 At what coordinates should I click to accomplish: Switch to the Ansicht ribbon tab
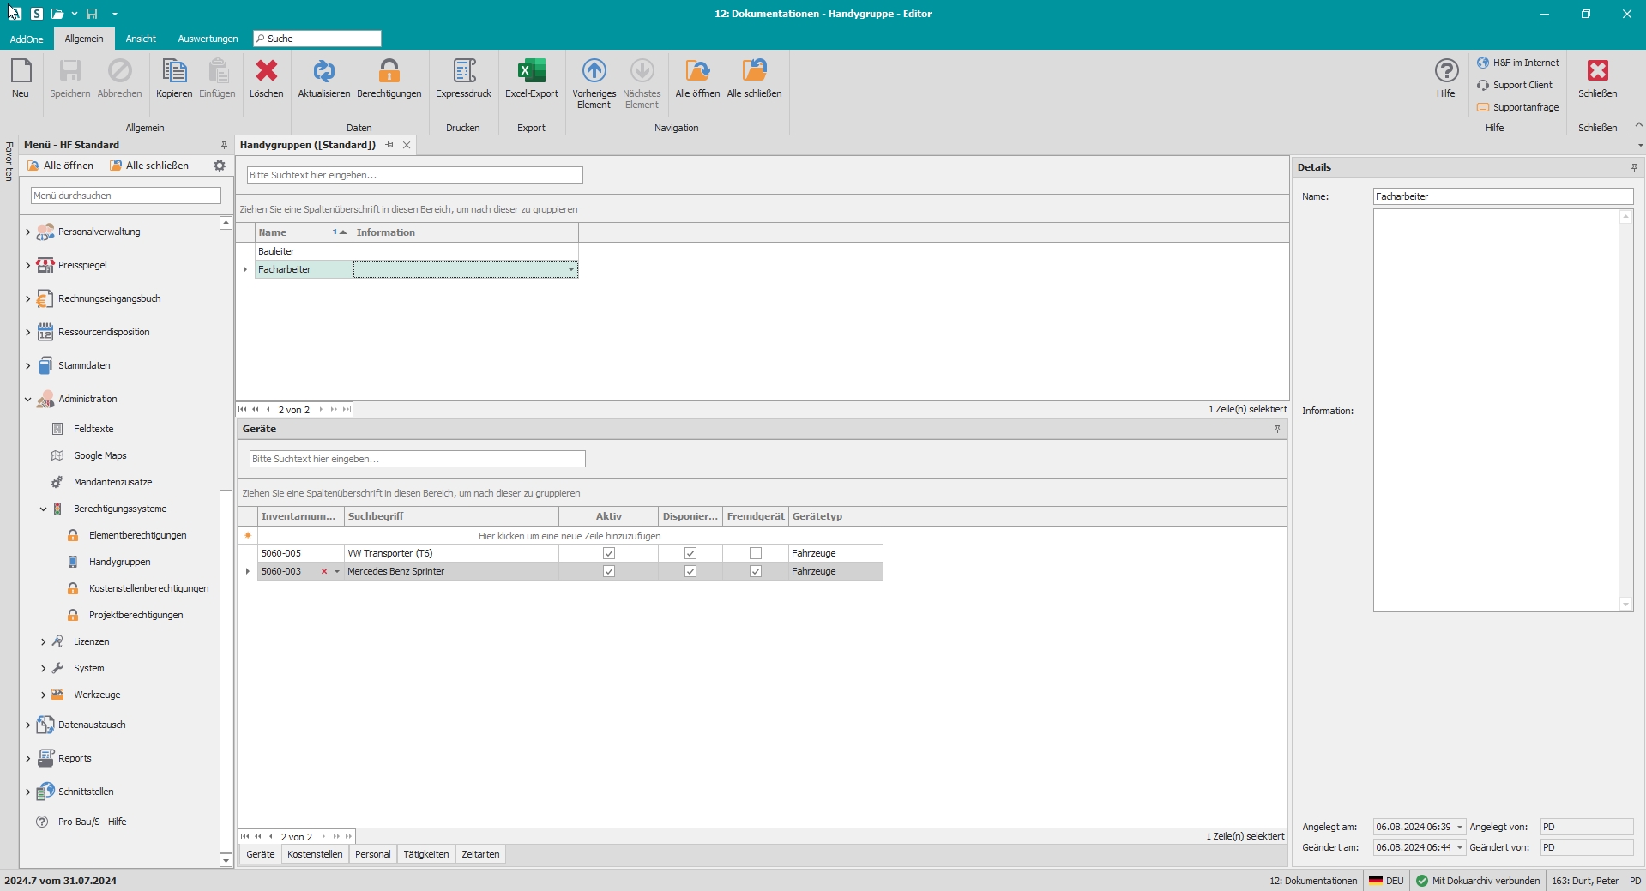141,39
